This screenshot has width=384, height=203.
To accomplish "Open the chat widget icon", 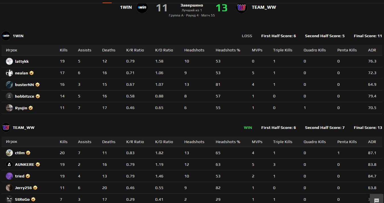I will tap(376, 200).
